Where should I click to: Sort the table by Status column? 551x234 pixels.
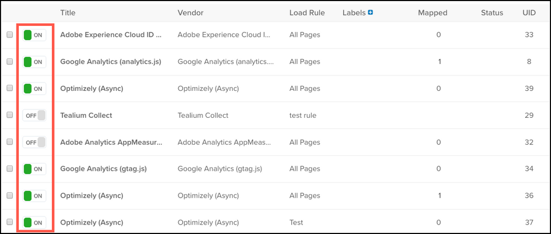[x=491, y=13]
